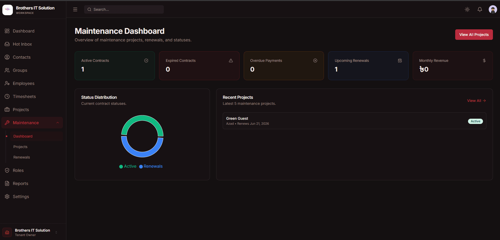Click the Timesheets clock icon in sidebar
The width and height of the screenshot is (500, 240).
point(7,96)
